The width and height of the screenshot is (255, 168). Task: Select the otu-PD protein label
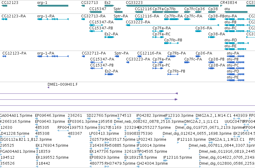click(x=233, y=71)
